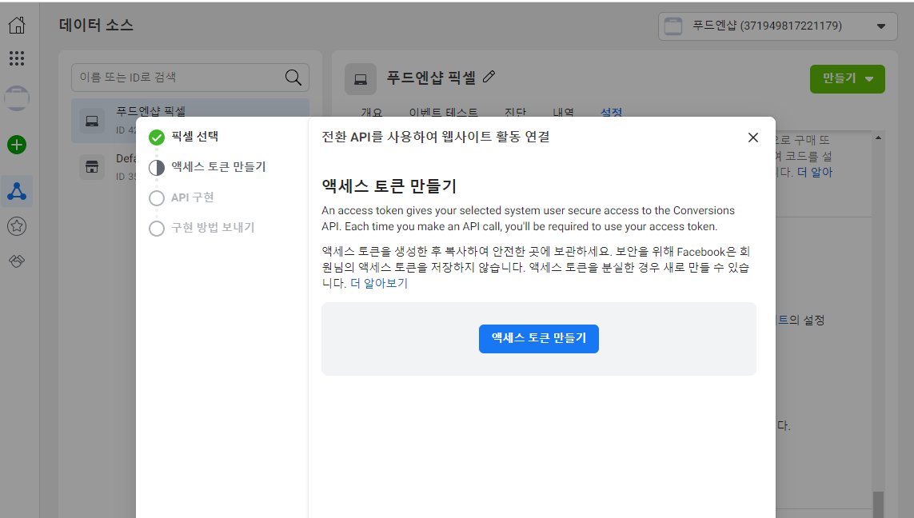Viewport: 914px width, 518px height.
Task: Click the pixel laptop icon beside title
Action: (360, 79)
